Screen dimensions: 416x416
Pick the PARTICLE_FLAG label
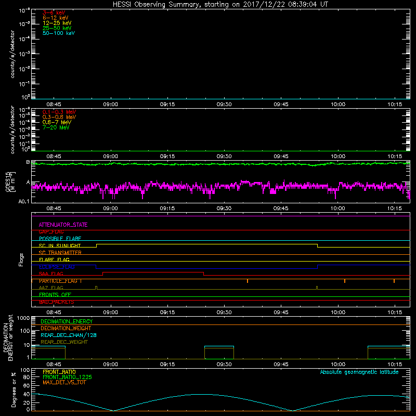pos(58,281)
